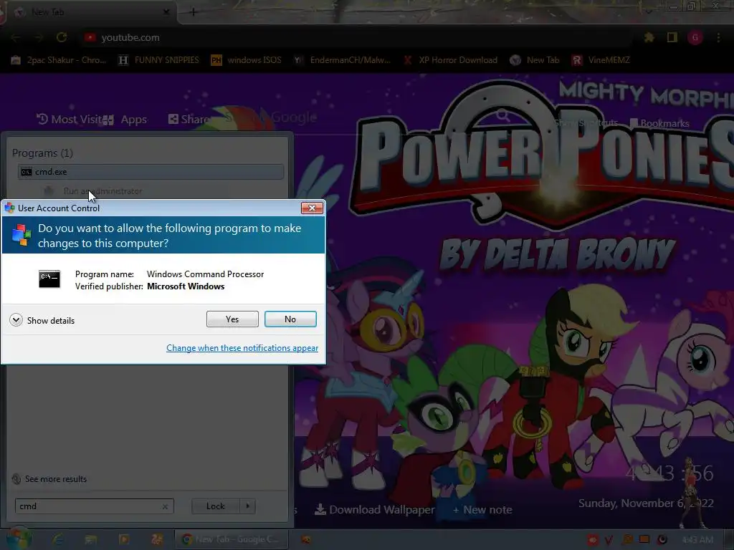Go forward using Chrome's forward arrow
Viewport: 734px width, 550px height.
tap(39, 37)
